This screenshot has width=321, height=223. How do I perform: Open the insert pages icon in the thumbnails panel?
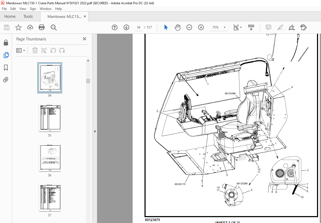44,50
